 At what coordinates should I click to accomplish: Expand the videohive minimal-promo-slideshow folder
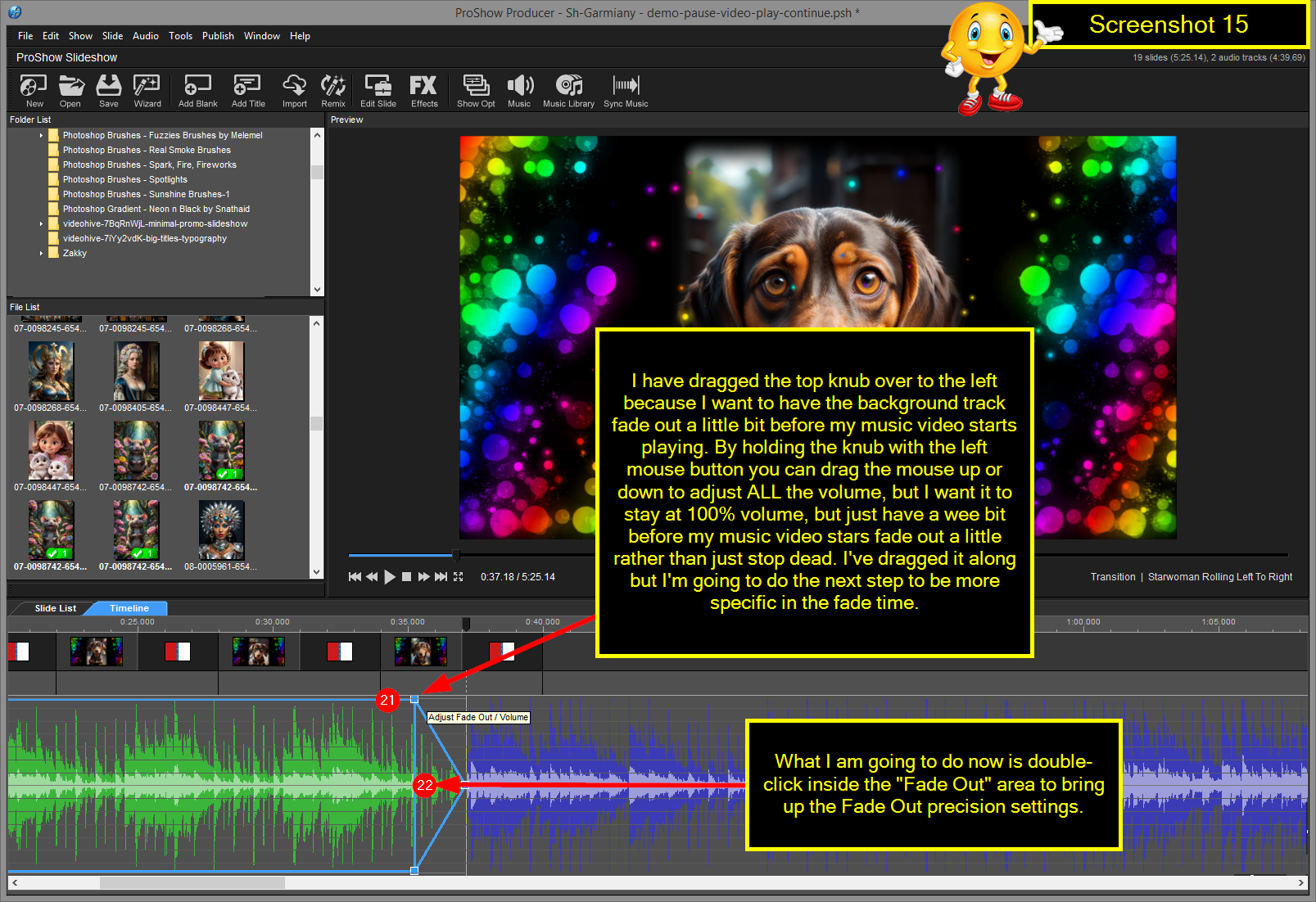(x=41, y=223)
